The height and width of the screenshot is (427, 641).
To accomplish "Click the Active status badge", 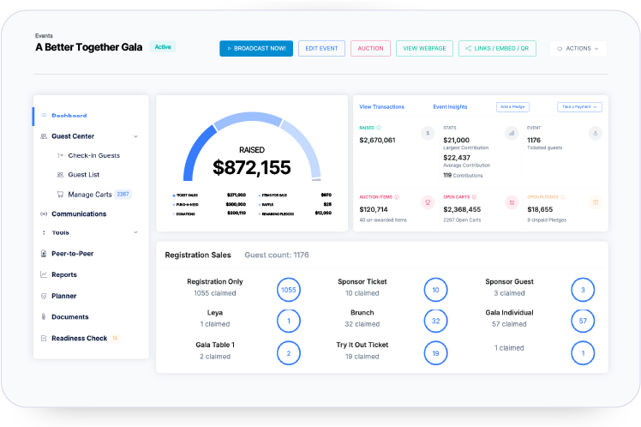I will coord(163,46).
